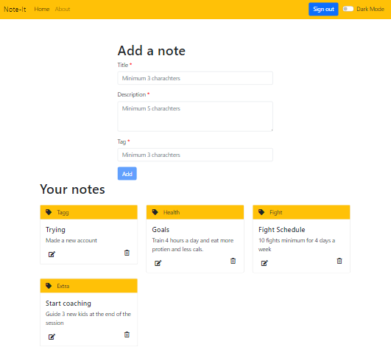The height and width of the screenshot is (347, 391).
Task: Edit the Goals note
Action: click(x=158, y=263)
